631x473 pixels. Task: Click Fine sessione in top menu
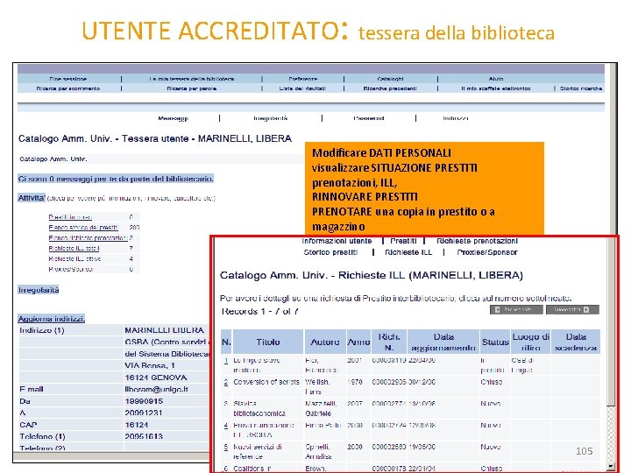[x=68, y=79]
